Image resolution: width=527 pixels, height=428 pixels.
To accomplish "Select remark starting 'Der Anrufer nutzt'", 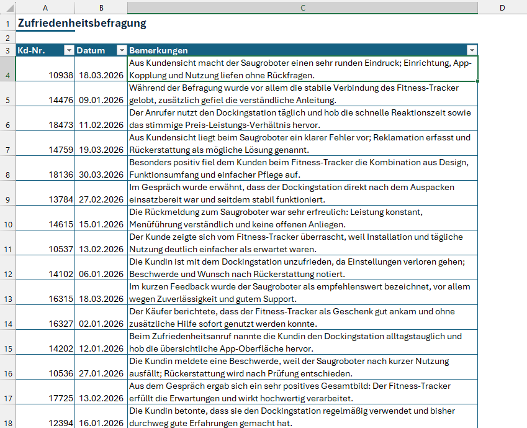I will tap(302, 119).
